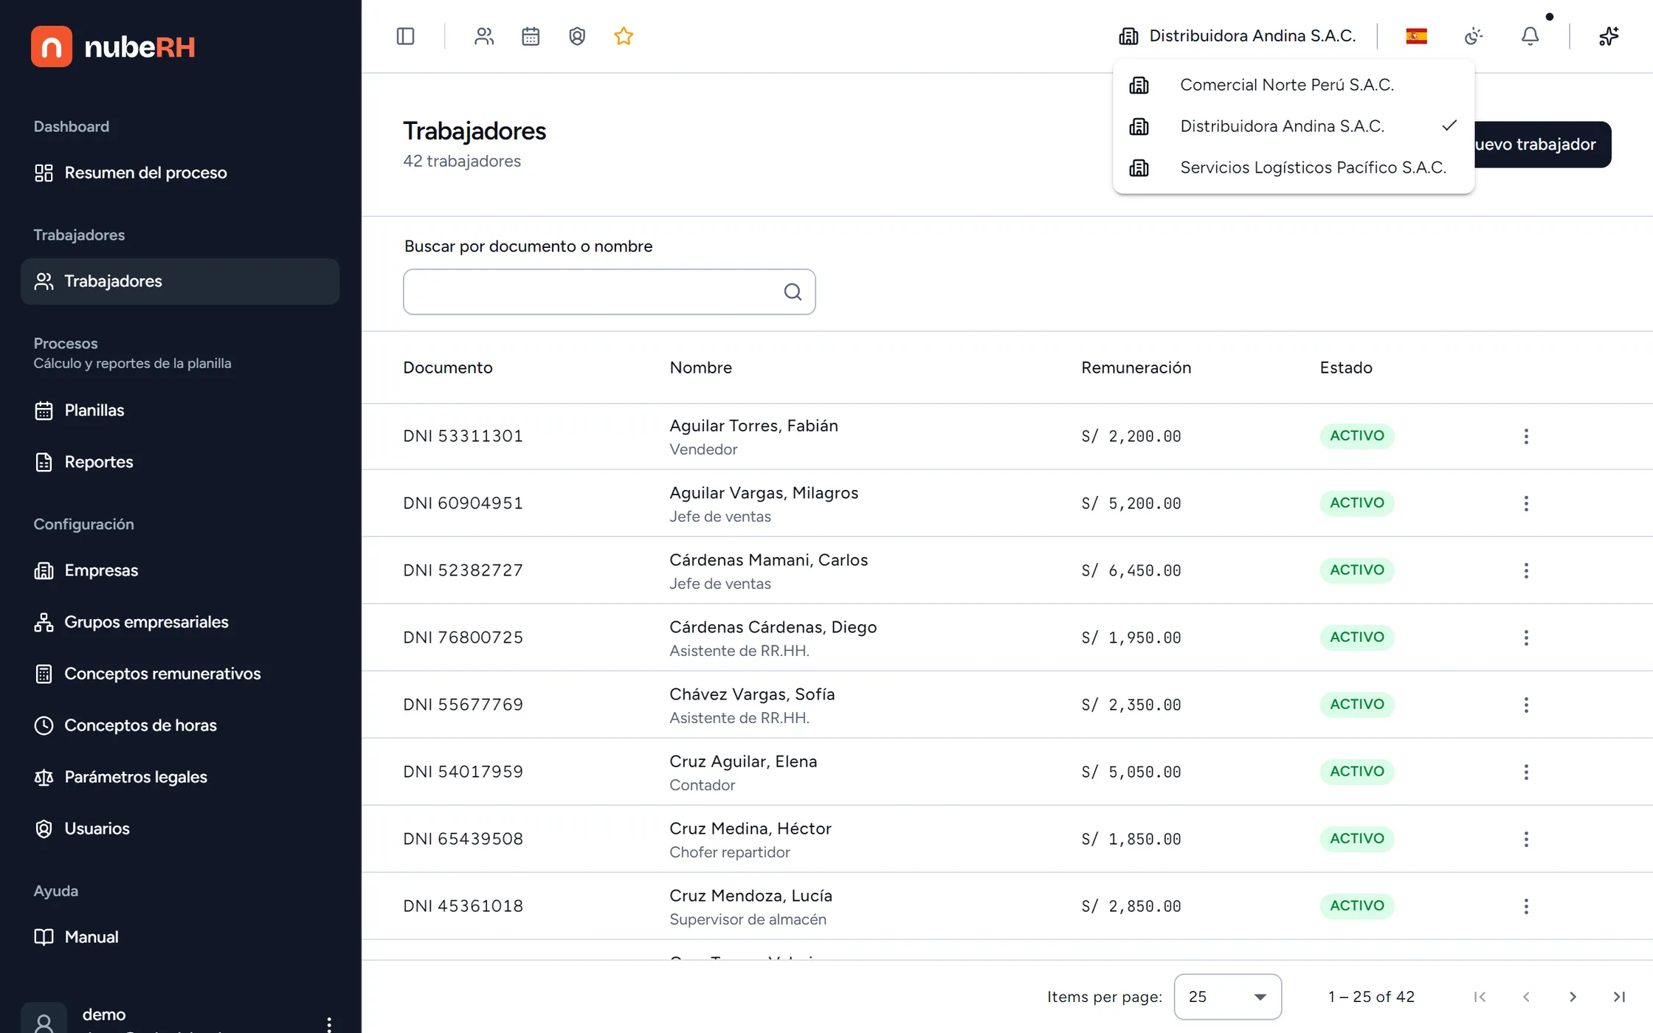Open Conceptos de horas
1653x1033 pixels.
click(x=180, y=725)
